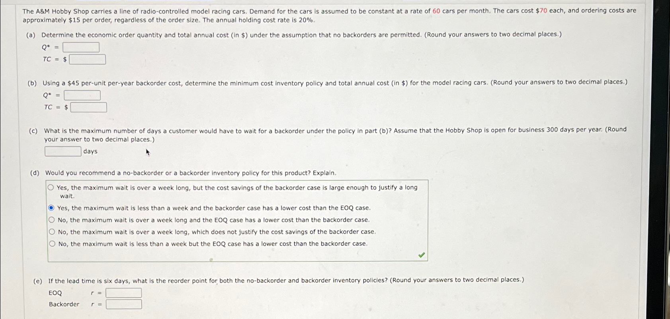The height and width of the screenshot is (319, 670).
Task: Click the EOQ reorder point input in part (e)
Action: [x=123, y=292]
